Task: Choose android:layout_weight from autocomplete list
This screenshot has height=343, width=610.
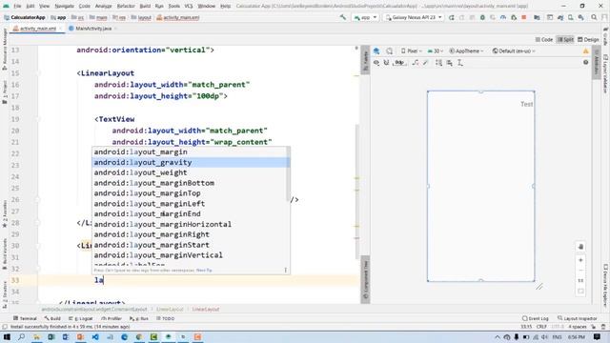Action: click(191, 172)
